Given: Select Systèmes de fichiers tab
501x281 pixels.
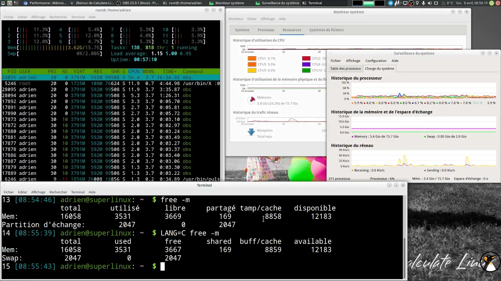Looking at the screenshot, I should click(x=326, y=30).
